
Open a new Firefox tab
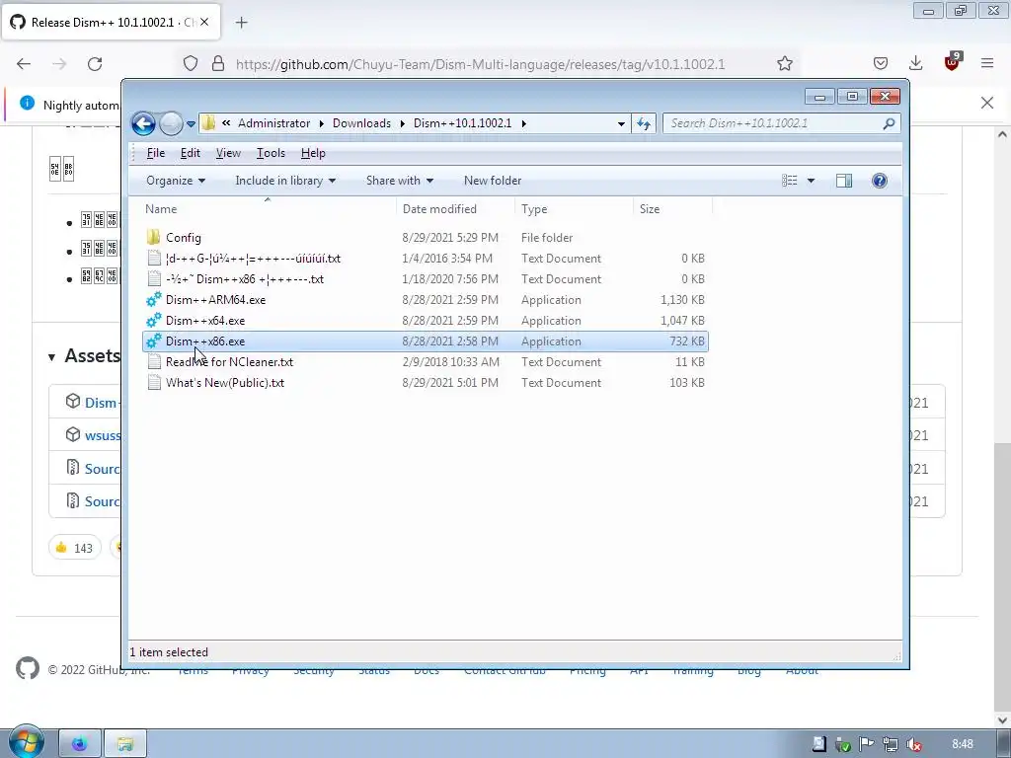click(x=241, y=23)
